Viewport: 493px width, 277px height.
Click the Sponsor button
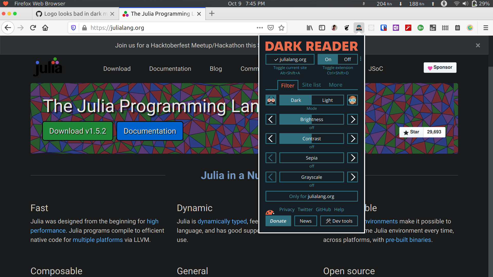click(x=440, y=67)
